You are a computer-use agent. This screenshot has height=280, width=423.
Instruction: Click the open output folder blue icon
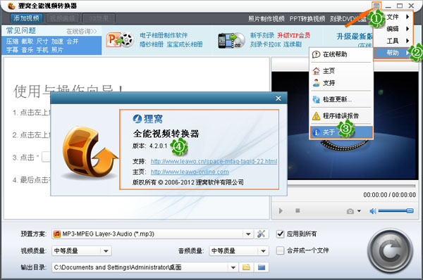pyautogui.click(x=262, y=267)
